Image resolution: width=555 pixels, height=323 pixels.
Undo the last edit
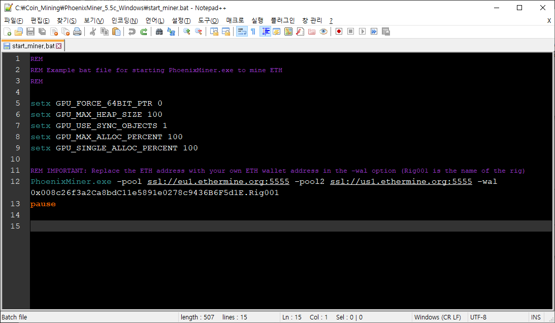click(x=132, y=32)
